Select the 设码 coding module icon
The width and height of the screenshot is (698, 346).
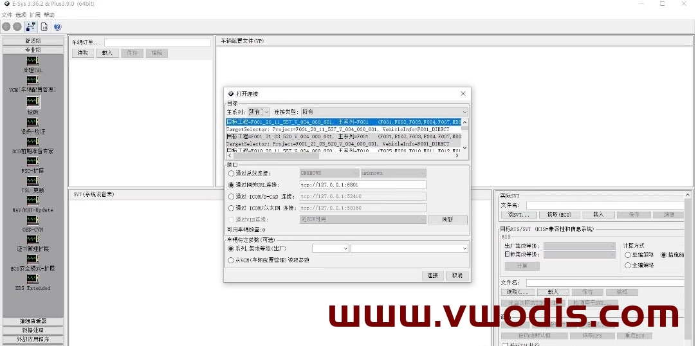coord(33,102)
